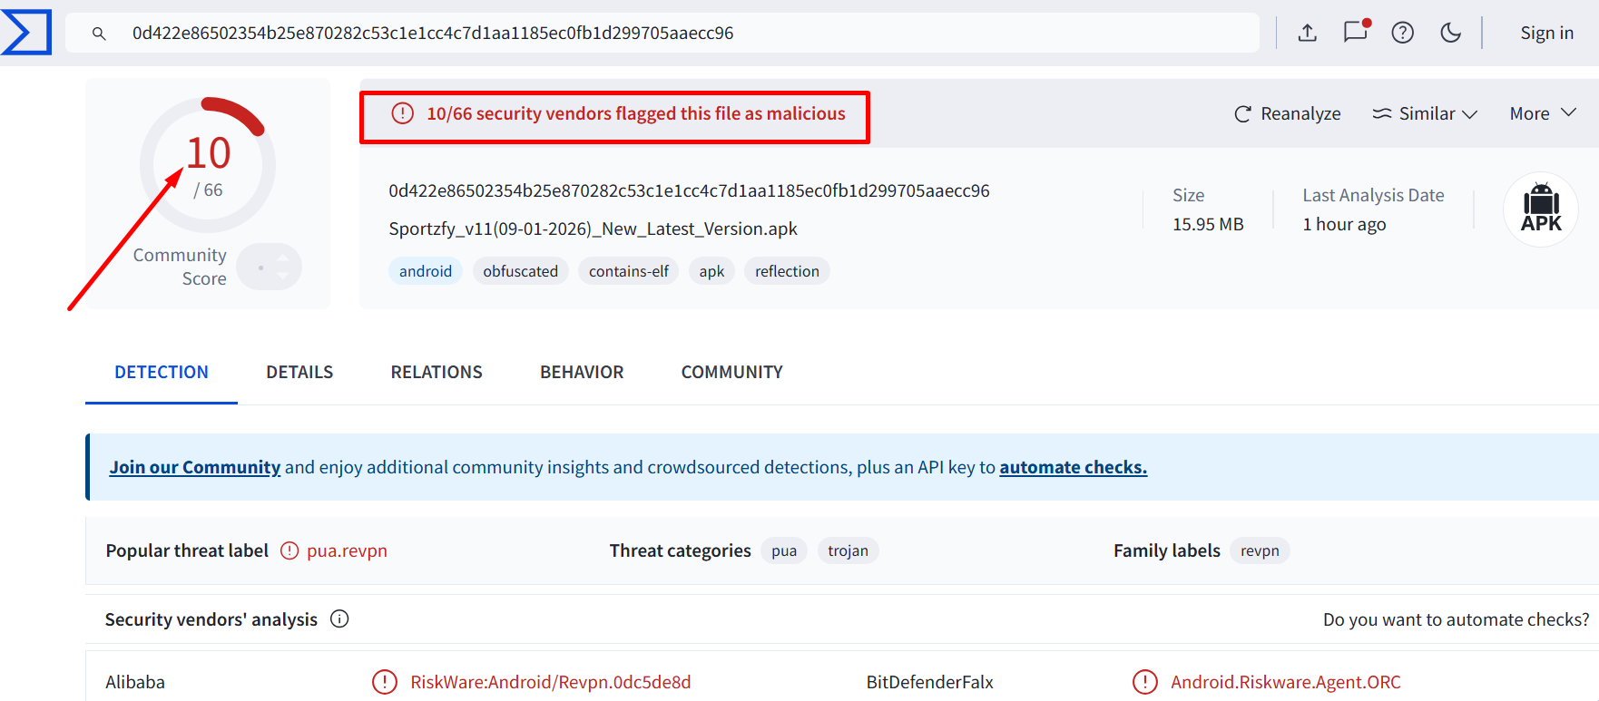Click the trojan threat category chip
Screen dimensions: 1599x701
click(848, 550)
